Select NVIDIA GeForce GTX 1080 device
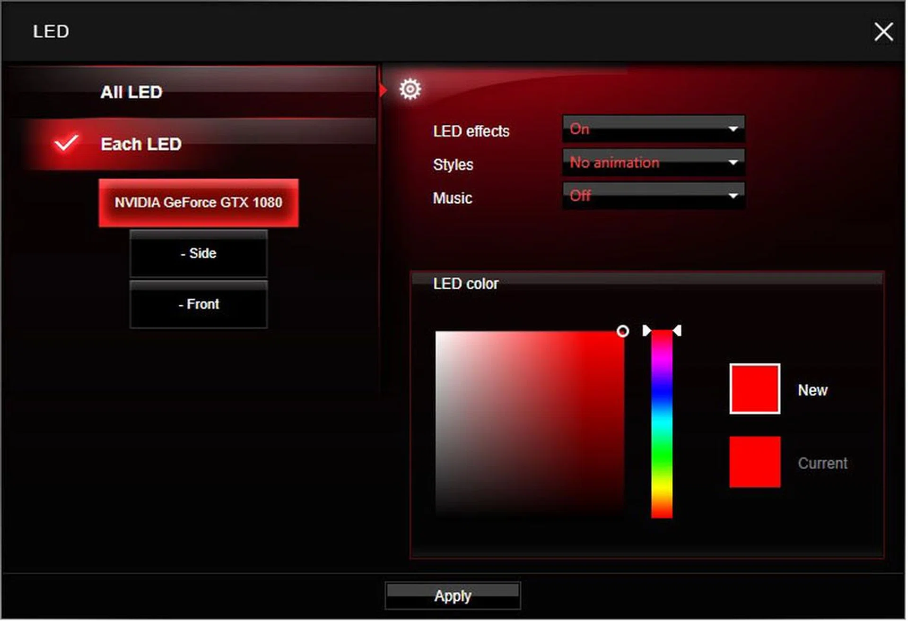The width and height of the screenshot is (908, 621). [x=199, y=203]
